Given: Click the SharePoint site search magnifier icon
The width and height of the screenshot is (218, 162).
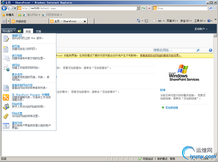Looking at the screenshot, I should (x=198, y=50).
